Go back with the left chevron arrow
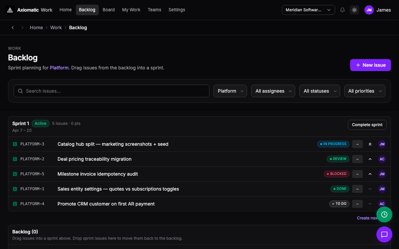The width and height of the screenshot is (399, 249). 13,28
